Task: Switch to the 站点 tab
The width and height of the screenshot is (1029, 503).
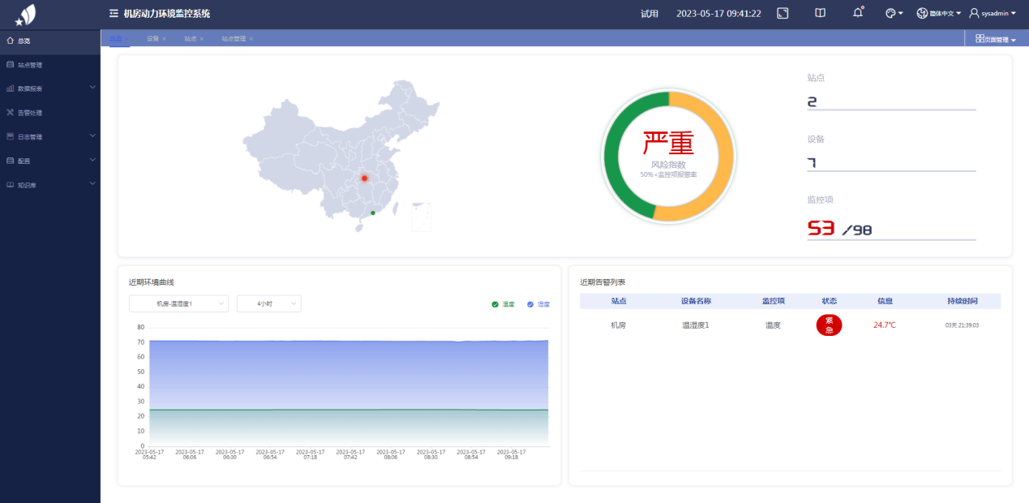Action: tap(190, 39)
